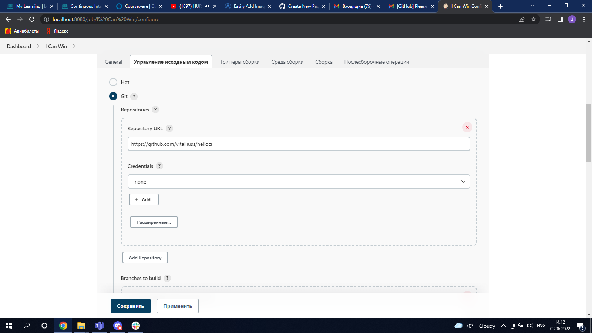Expand I Can Win breadcrumb chevron
This screenshot has width=592, height=333.
coord(74,46)
